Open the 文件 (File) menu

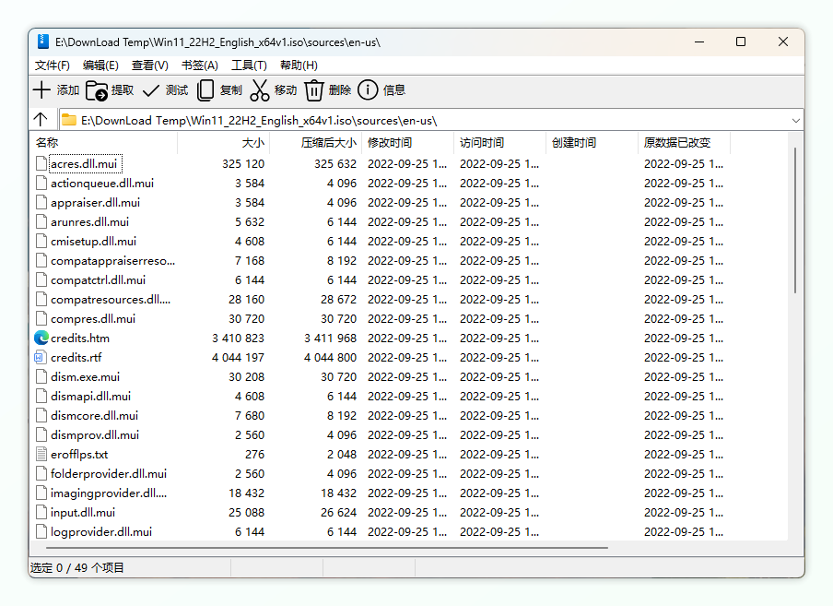(x=52, y=65)
